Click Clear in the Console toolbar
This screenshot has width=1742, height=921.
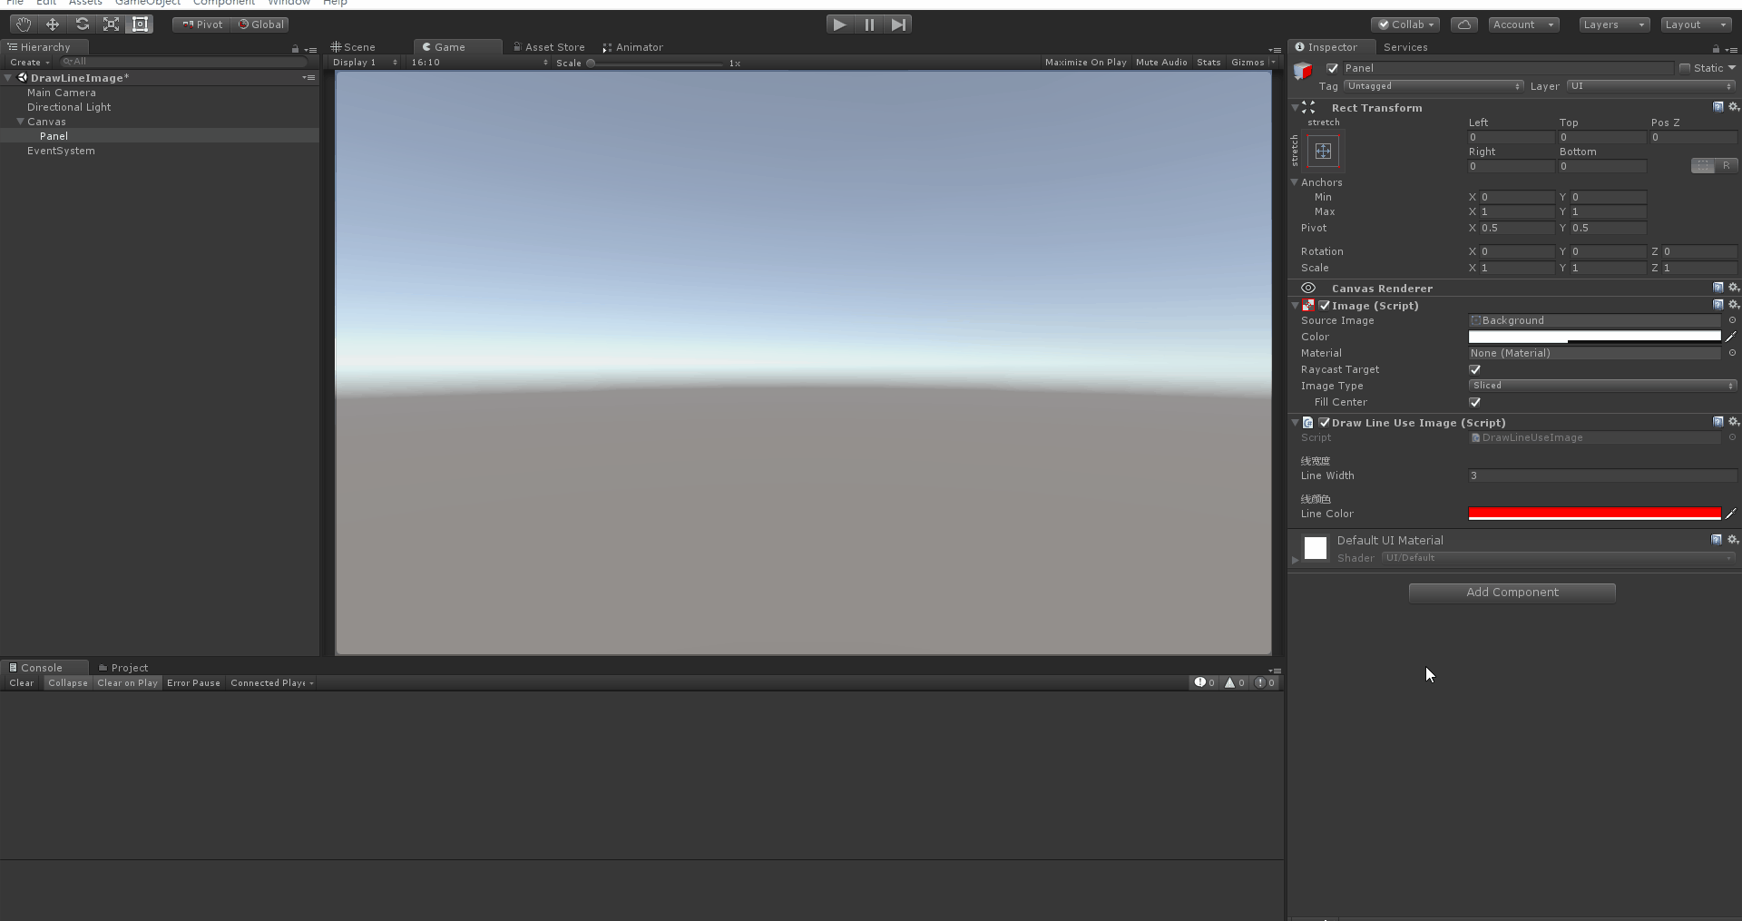pos(21,682)
